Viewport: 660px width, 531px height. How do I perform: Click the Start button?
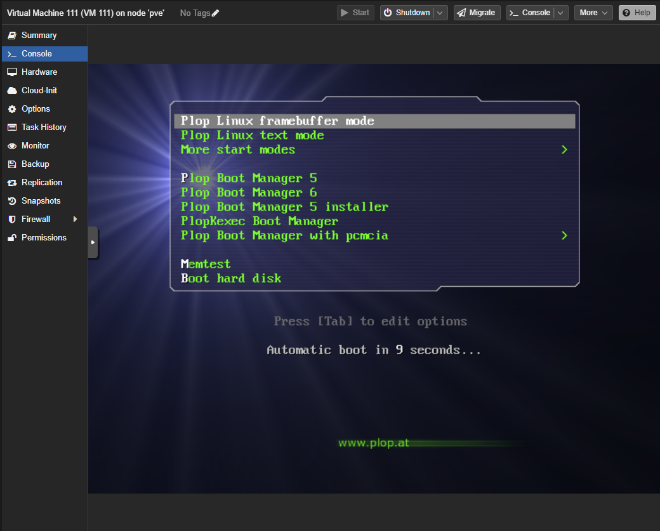tap(355, 12)
